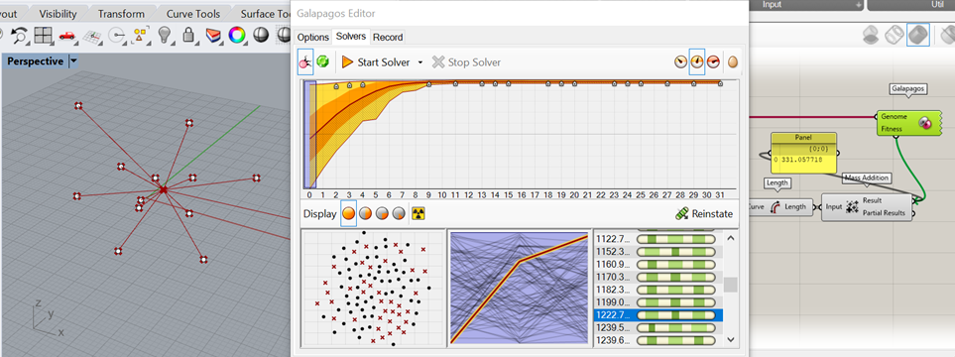This screenshot has width=955, height=357.
Task: Click the four-viewport layout icon
Action: point(44,36)
